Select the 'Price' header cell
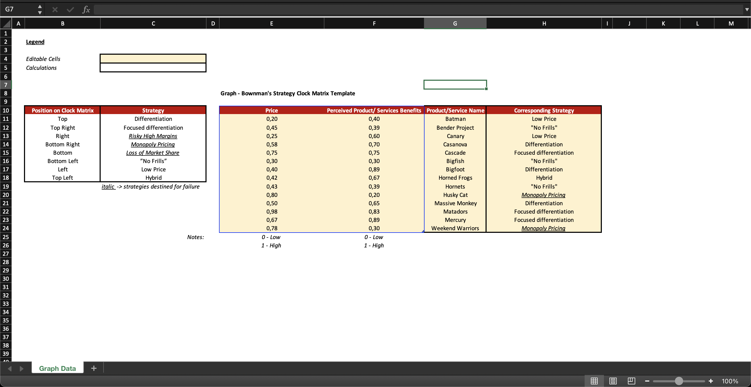The height and width of the screenshot is (387, 751). click(271, 110)
